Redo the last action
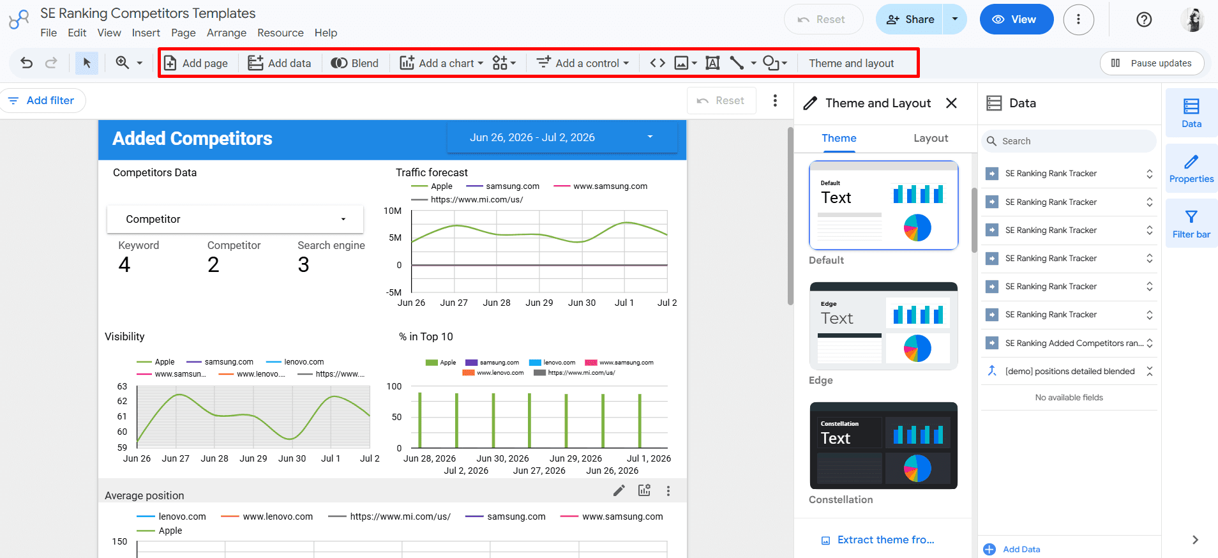Image resolution: width=1218 pixels, height=558 pixels. coord(51,63)
